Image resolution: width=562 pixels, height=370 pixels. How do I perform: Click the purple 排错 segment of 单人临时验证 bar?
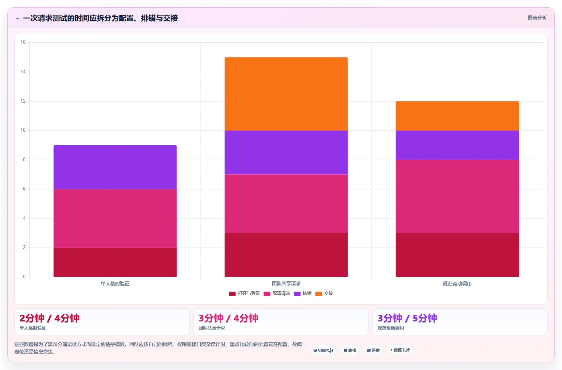115,167
